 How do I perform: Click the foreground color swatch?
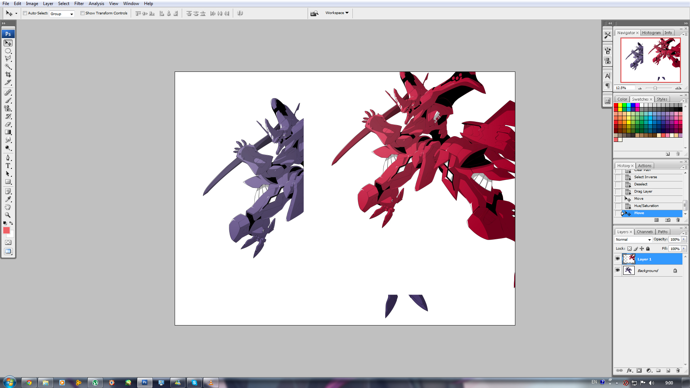[x=6, y=230]
